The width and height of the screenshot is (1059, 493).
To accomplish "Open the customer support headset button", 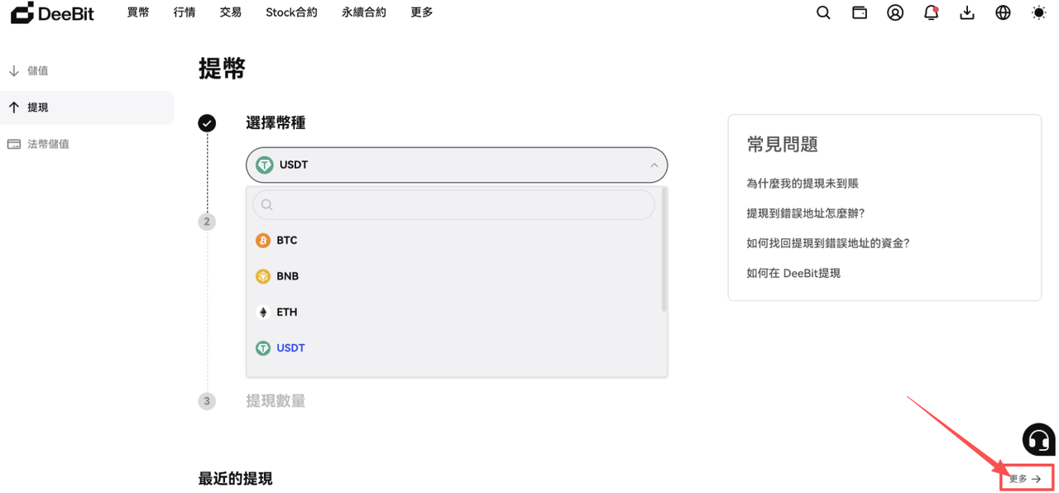I will click(1039, 439).
